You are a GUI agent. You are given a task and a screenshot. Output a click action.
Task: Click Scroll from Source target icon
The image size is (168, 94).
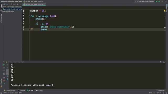[x=12, y=4]
